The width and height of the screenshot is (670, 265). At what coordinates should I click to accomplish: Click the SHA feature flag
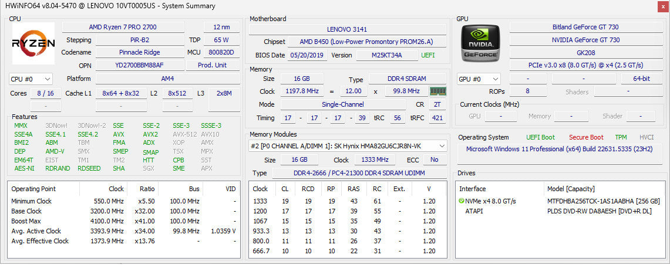[x=119, y=168]
